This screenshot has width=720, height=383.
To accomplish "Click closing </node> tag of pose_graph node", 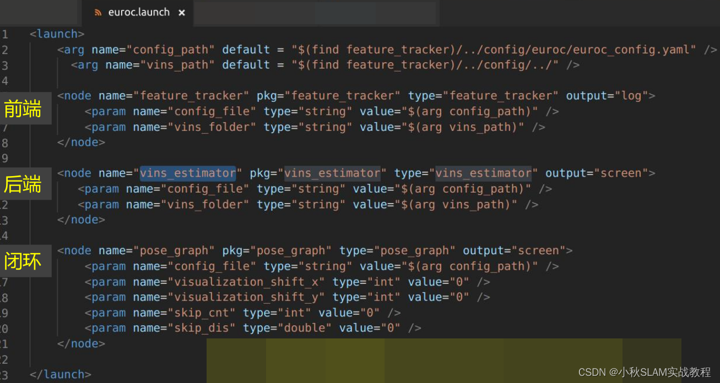I will [x=82, y=343].
